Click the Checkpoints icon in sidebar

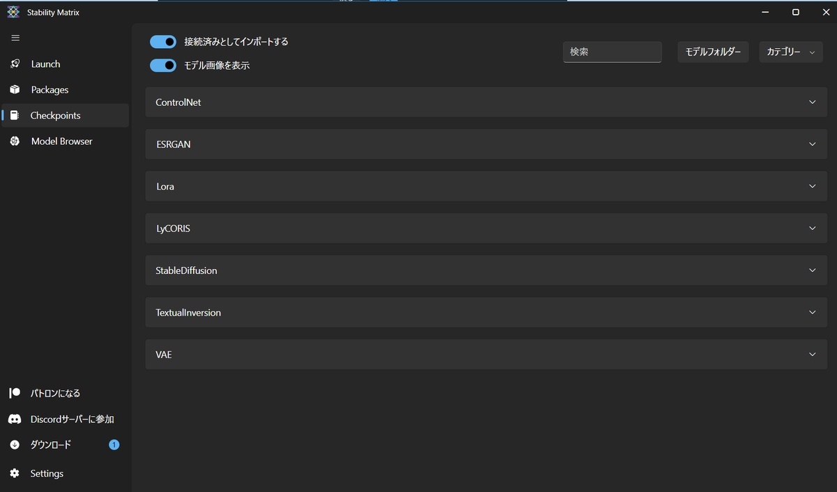tap(15, 115)
